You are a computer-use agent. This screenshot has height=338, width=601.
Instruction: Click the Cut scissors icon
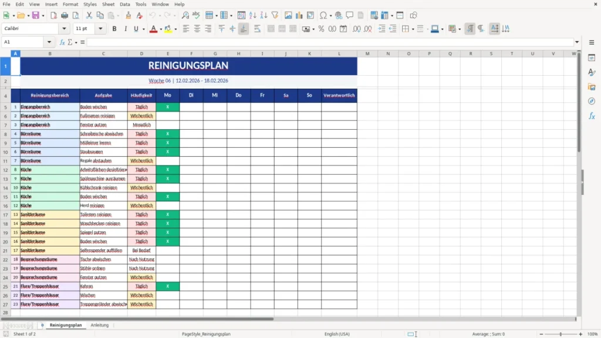click(89, 15)
